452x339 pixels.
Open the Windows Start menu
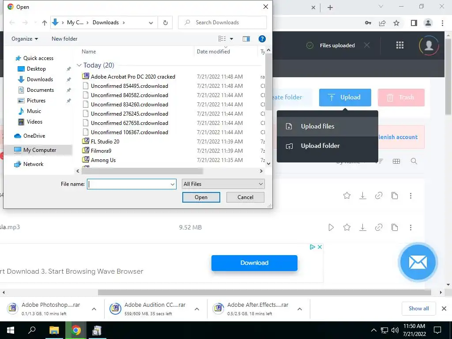pyautogui.click(x=11, y=330)
